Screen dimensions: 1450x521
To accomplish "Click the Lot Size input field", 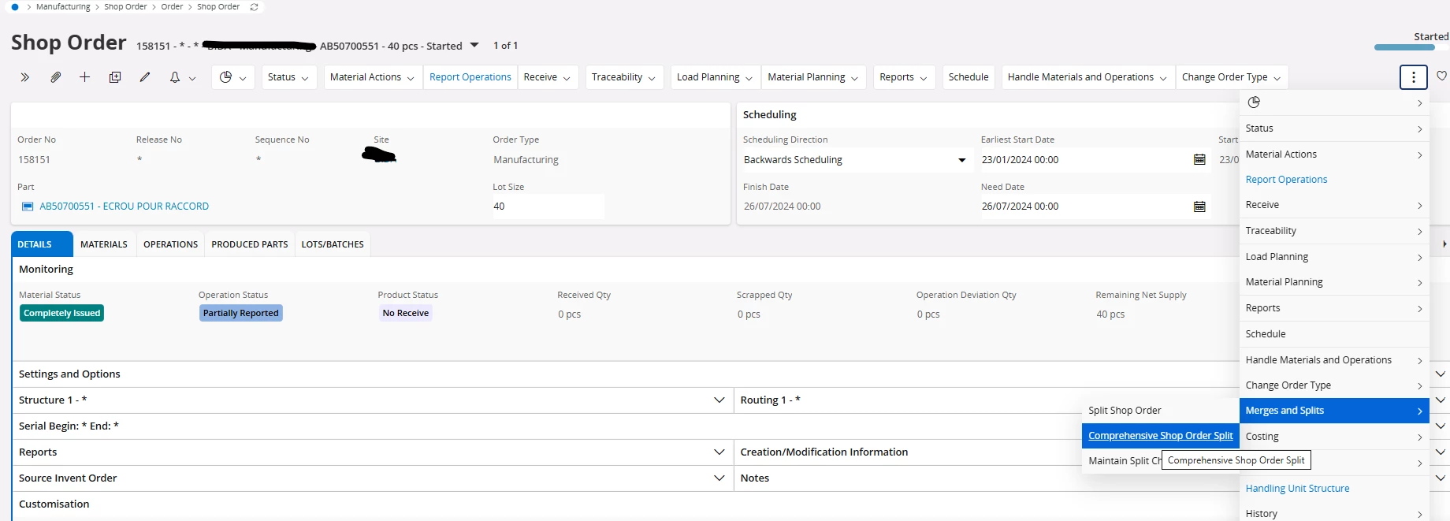I will (548, 207).
